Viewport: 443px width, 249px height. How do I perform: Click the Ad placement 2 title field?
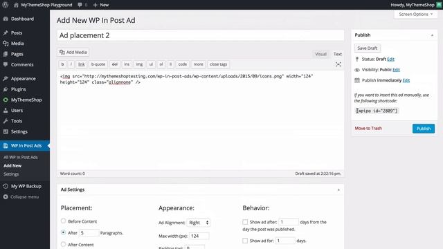point(201,35)
